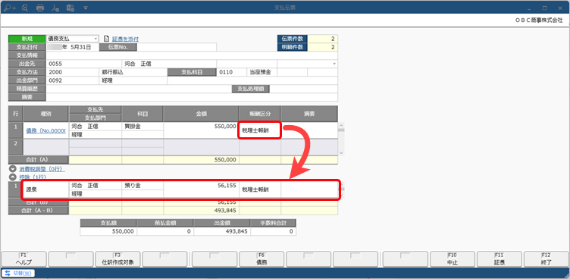Open the 控除（1行） link
The height and width of the screenshot is (279, 570).
[x=33, y=177]
